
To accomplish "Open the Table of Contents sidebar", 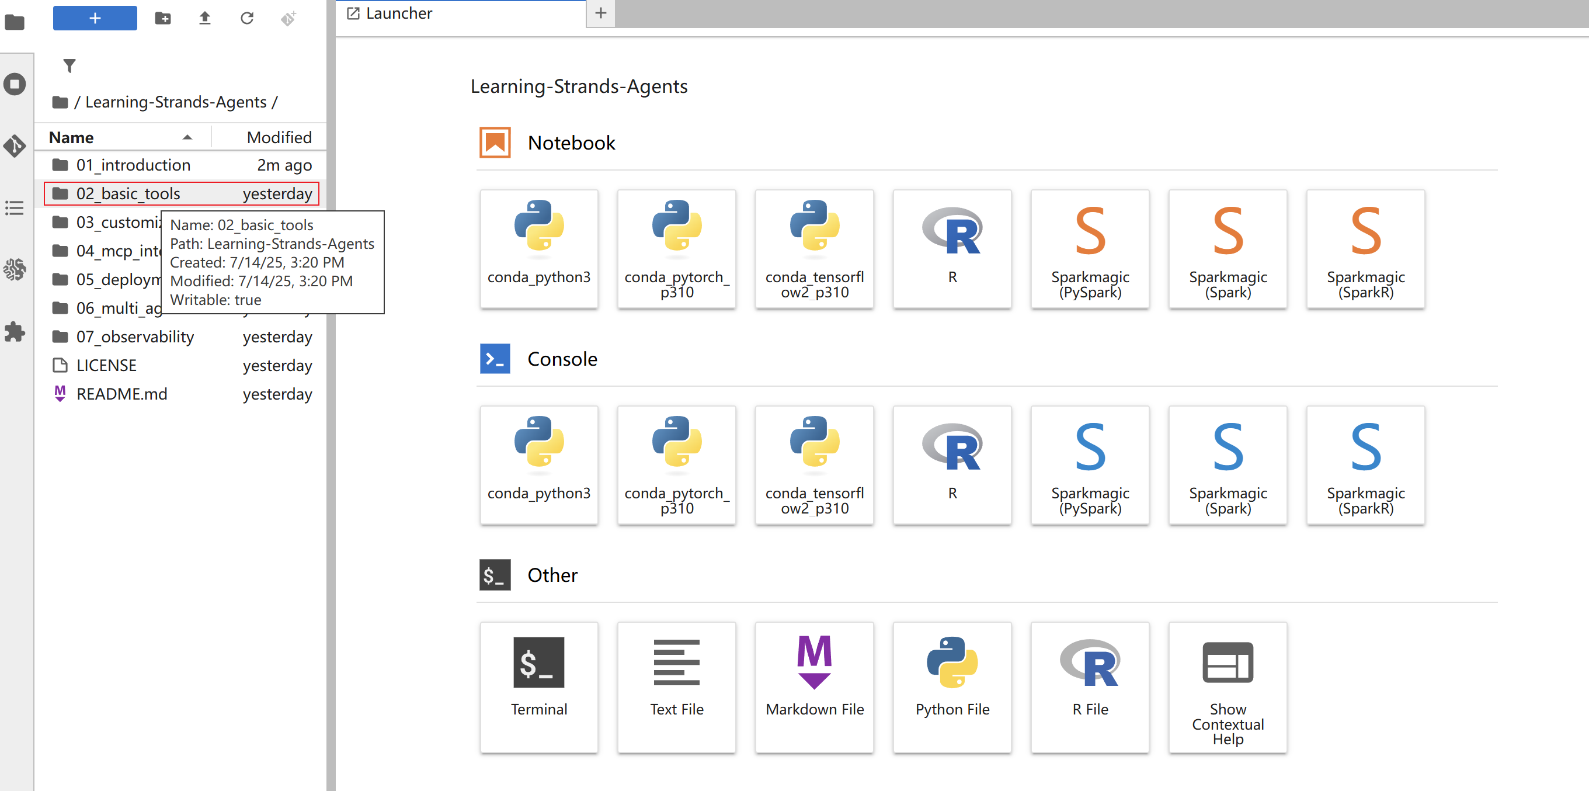I will click(15, 207).
